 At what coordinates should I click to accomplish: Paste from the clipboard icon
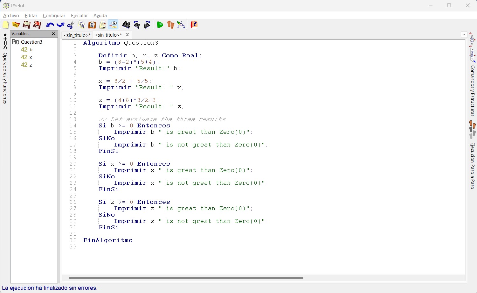92,25
